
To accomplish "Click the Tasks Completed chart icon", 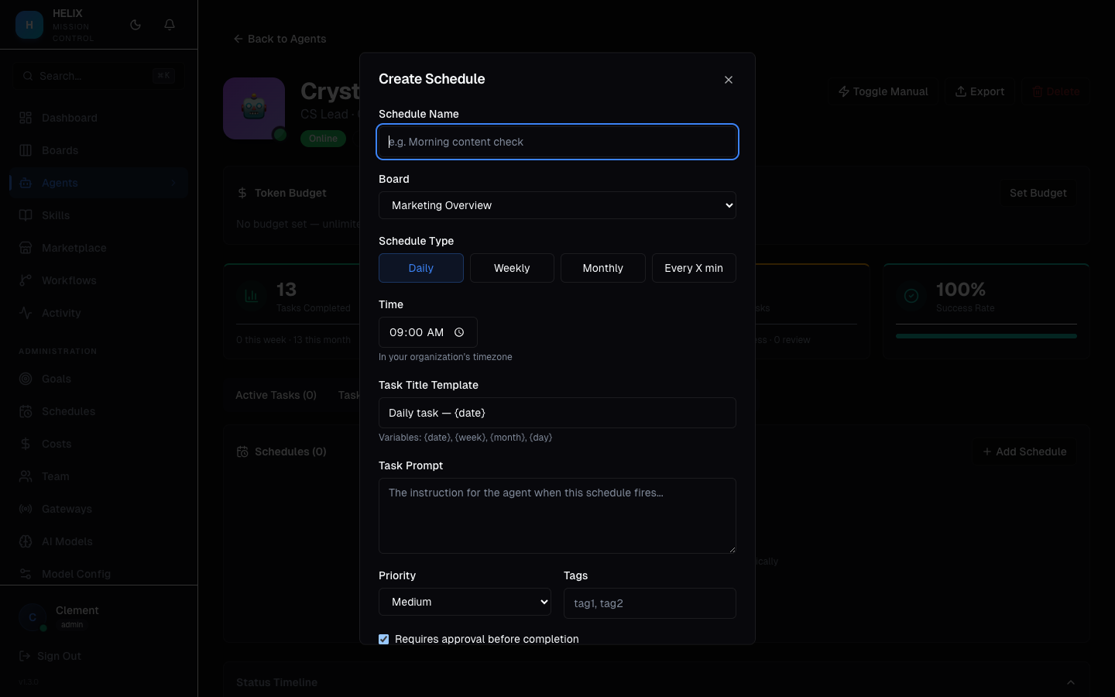I will [x=252, y=296].
